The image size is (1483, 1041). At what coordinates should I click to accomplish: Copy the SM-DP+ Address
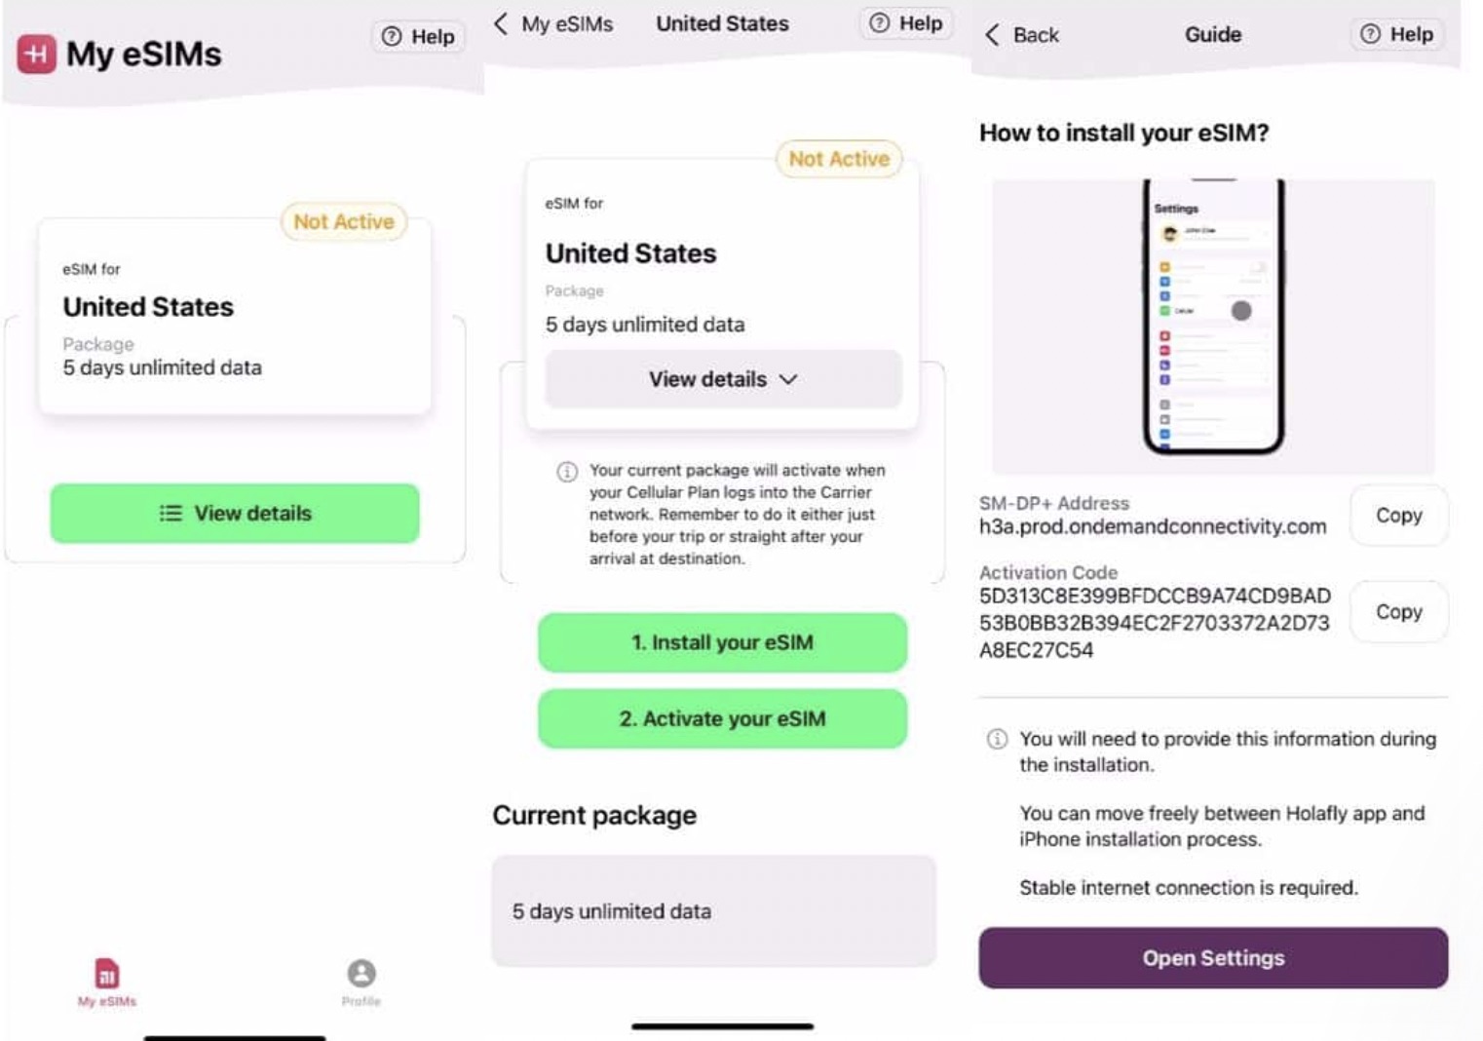pos(1398,516)
